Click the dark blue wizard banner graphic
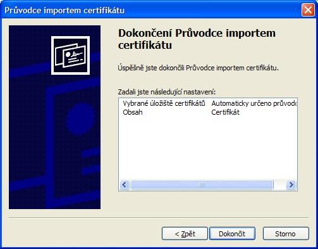Screen dimensions: 318x249 (x=55, y=117)
